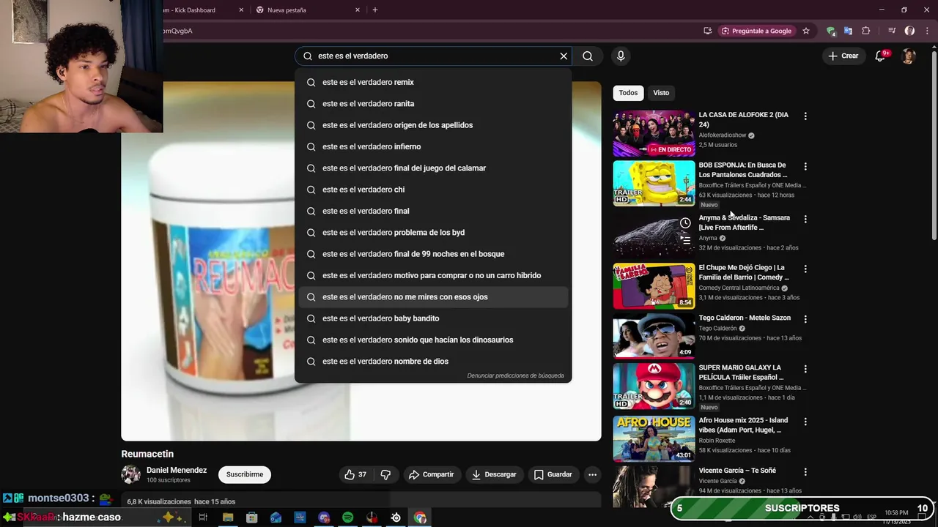Choose suggestion 'nombre de dios'
938x527 pixels.
[433, 361]
